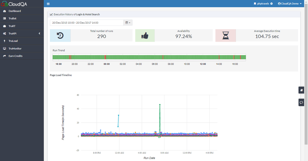This screenshot has width=308, height=161.
Task: Open the documentation book panel on right edge
Action: [x=301, y=90]
